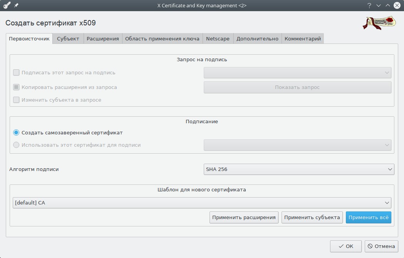Image resolution: width=404 pixels, height=258 pixels.
Task: Click the pin icon in title bar
Action: [16, 5]
